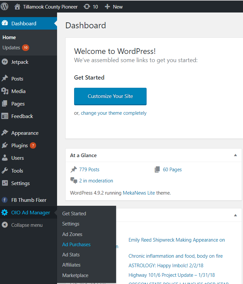Click the Settings sliders icon in sidebar
This screenshot has width=243, height=284.
click(5, 183)
